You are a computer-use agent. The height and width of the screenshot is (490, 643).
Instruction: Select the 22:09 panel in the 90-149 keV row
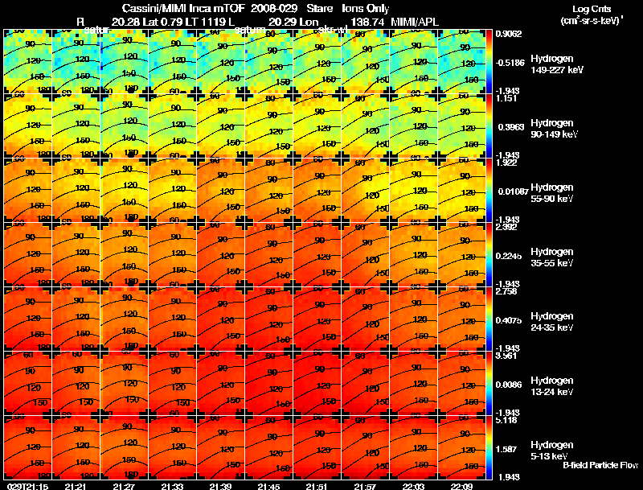tap(461, 126)
